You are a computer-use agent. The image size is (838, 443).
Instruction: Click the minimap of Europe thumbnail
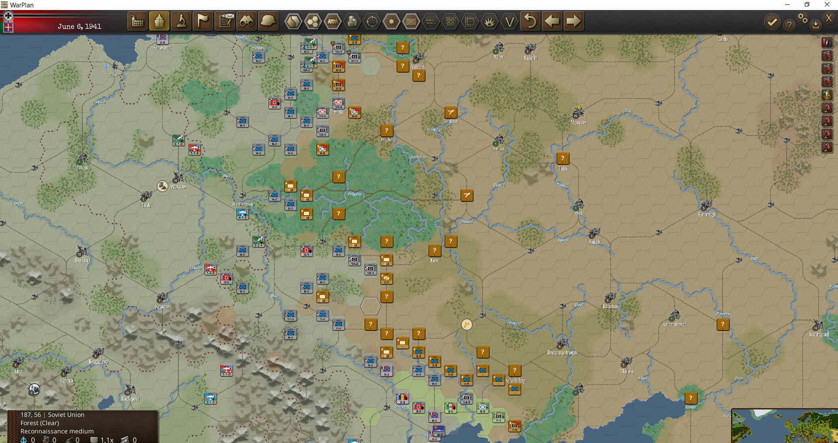tap(785, 426)
